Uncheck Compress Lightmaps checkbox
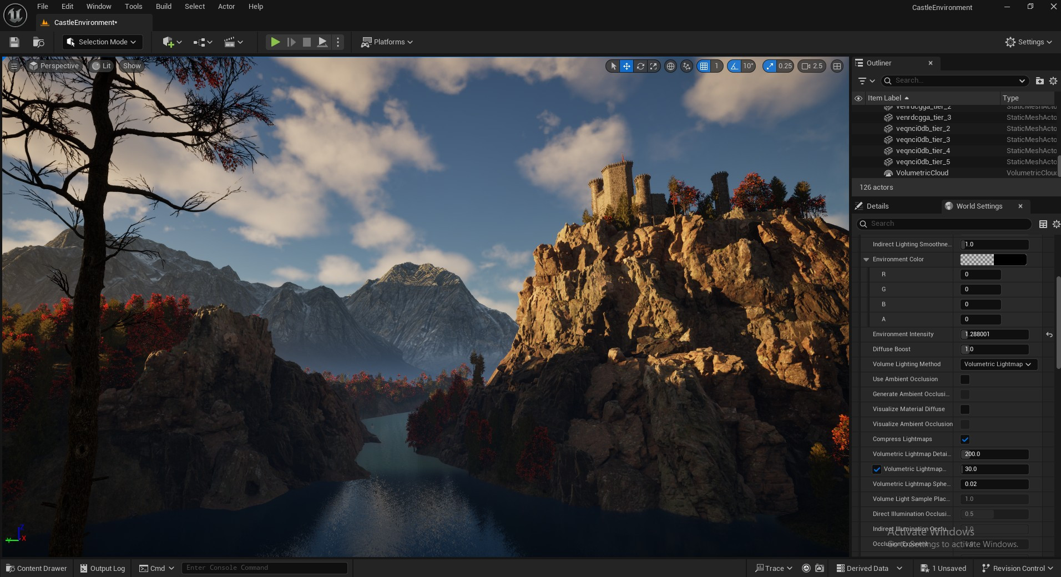The width and height of the screenshot is (1061, 577). (965, 439)
